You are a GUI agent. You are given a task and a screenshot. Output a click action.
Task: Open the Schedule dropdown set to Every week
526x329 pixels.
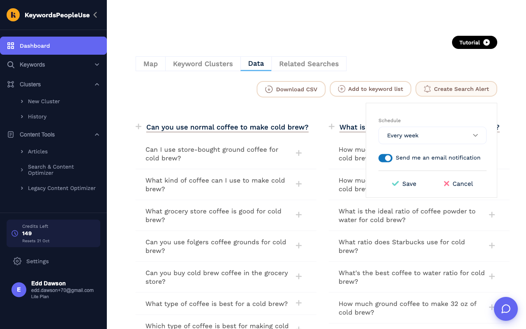click(432, 135)
